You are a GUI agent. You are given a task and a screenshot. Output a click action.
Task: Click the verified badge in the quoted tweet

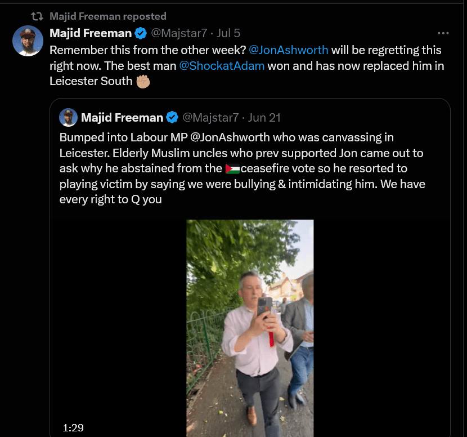click(173, 118)
